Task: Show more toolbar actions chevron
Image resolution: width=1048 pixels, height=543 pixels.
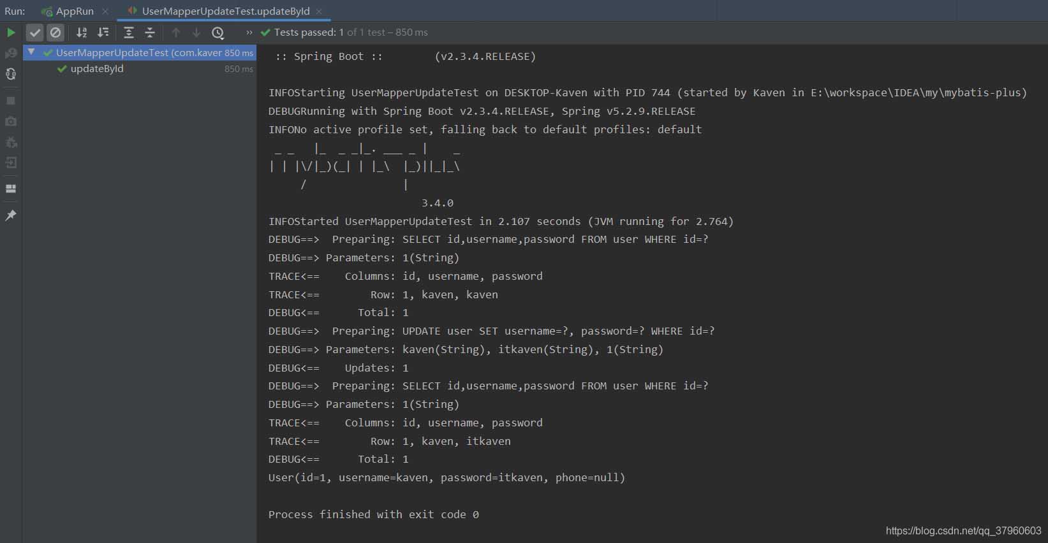Action: click(249, 33)
